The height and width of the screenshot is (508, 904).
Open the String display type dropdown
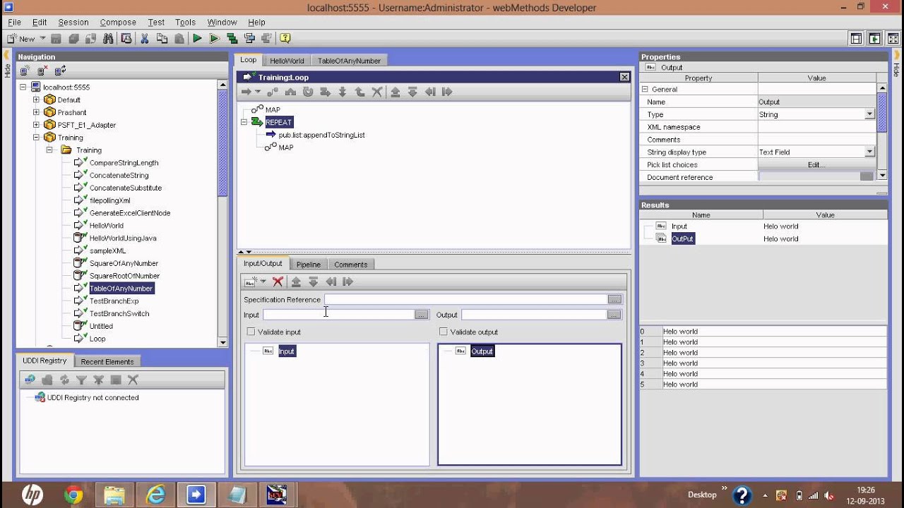click(869, 152)
